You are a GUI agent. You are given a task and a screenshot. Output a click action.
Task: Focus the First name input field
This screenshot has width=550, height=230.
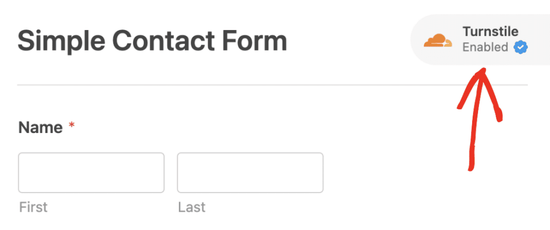coord(91,173)
